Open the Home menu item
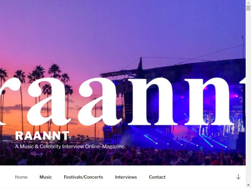The width and height of the screenshot is (251, 188). 21,177
